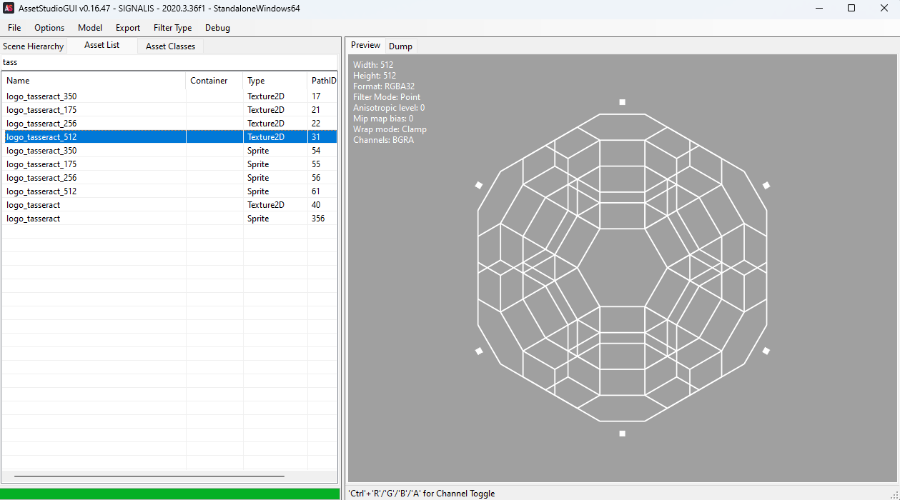Sort by the Name column header
The width and height of the screenshot is (900, 500).
94,81
